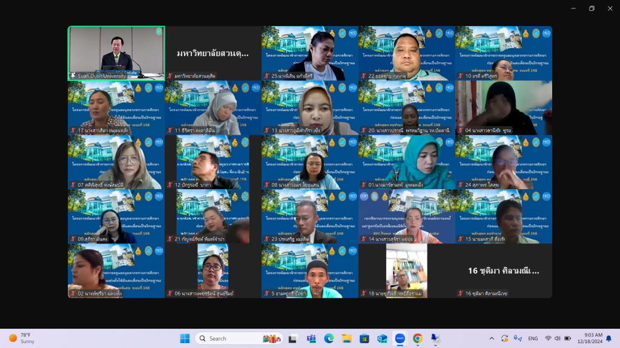Open Microsoft Teams from the taskbar
620x348 pixels.
[311, 338]
